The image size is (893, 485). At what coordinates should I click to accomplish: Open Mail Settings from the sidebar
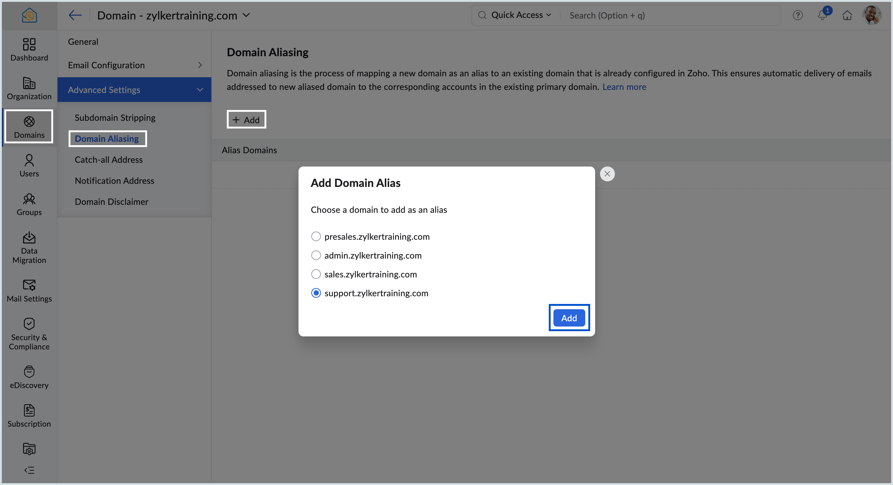(x=29, y=291)
